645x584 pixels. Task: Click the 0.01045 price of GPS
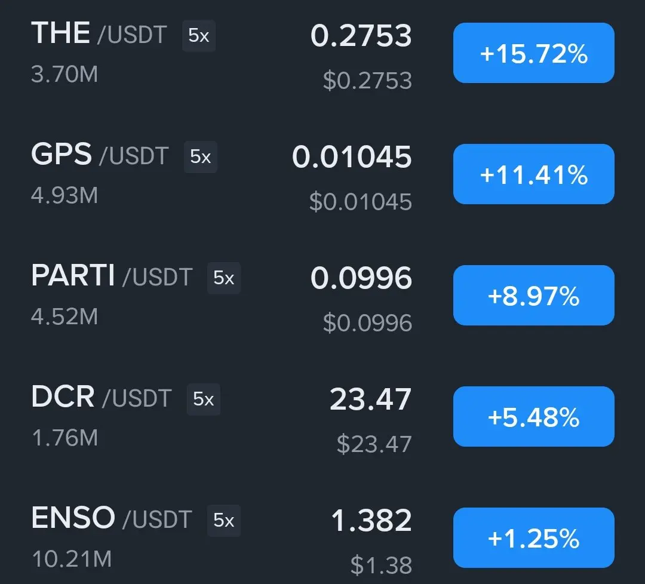pos(352,156)
